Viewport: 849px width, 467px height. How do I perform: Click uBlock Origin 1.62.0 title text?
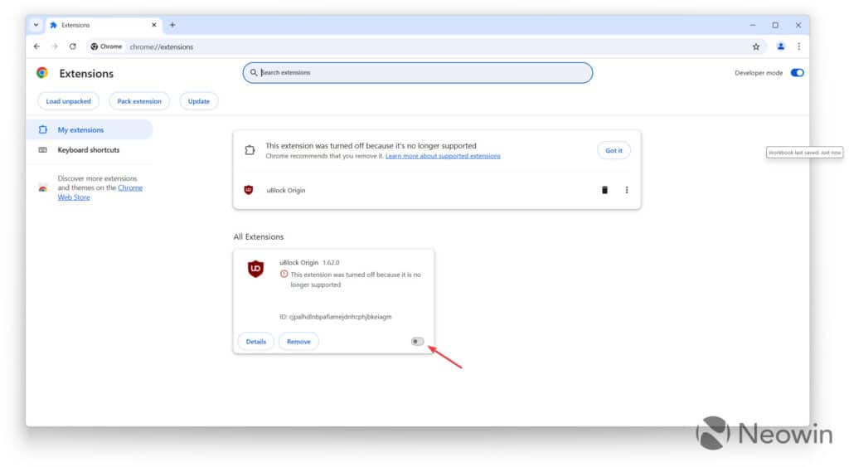[x=309, y=263]
